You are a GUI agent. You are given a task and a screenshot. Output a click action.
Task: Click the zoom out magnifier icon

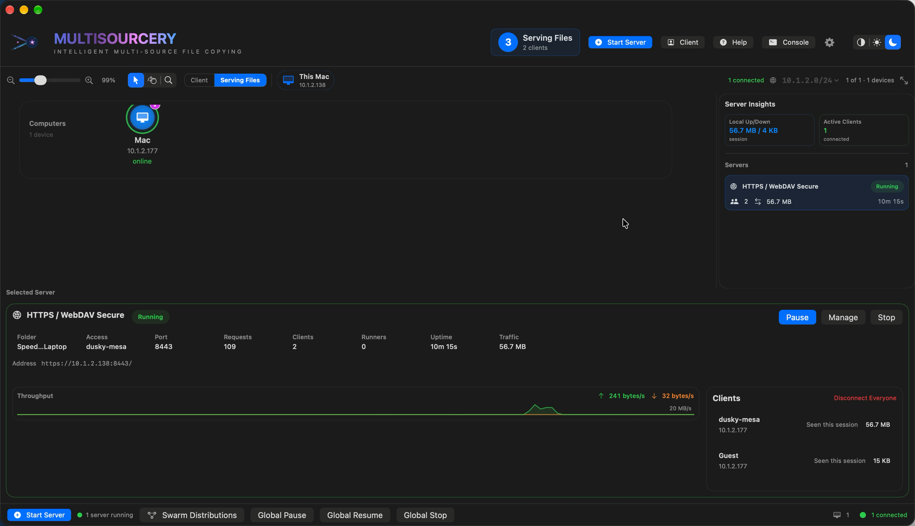coord(11,80)
